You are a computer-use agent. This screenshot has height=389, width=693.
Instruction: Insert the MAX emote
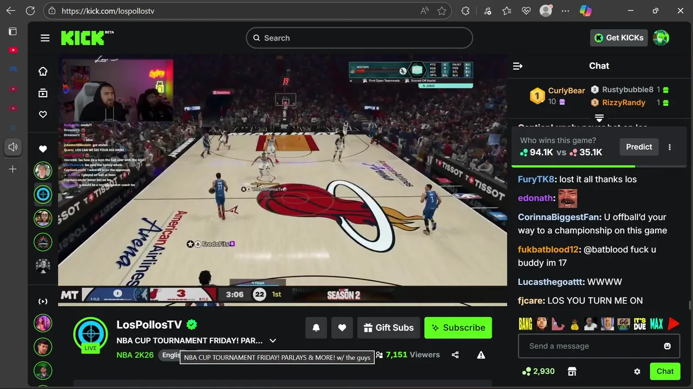[x=657, y=324]
